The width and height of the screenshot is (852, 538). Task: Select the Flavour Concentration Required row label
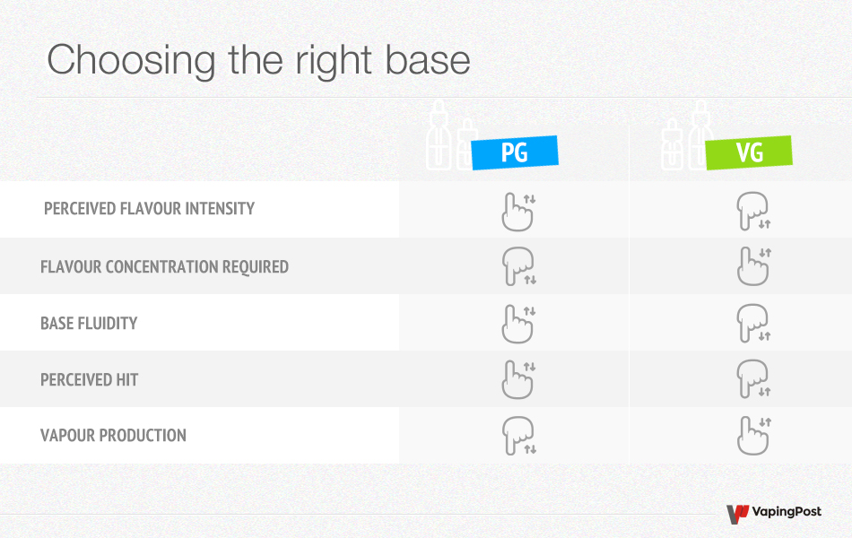(164, 266)
